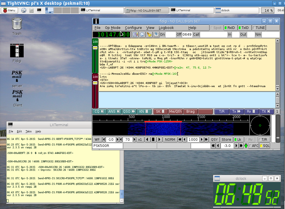This screenshot has height=209, width=285.
Task: Open the Raspberry Pi Menu button
Action: pyautogui.click(x=10, y=10)
